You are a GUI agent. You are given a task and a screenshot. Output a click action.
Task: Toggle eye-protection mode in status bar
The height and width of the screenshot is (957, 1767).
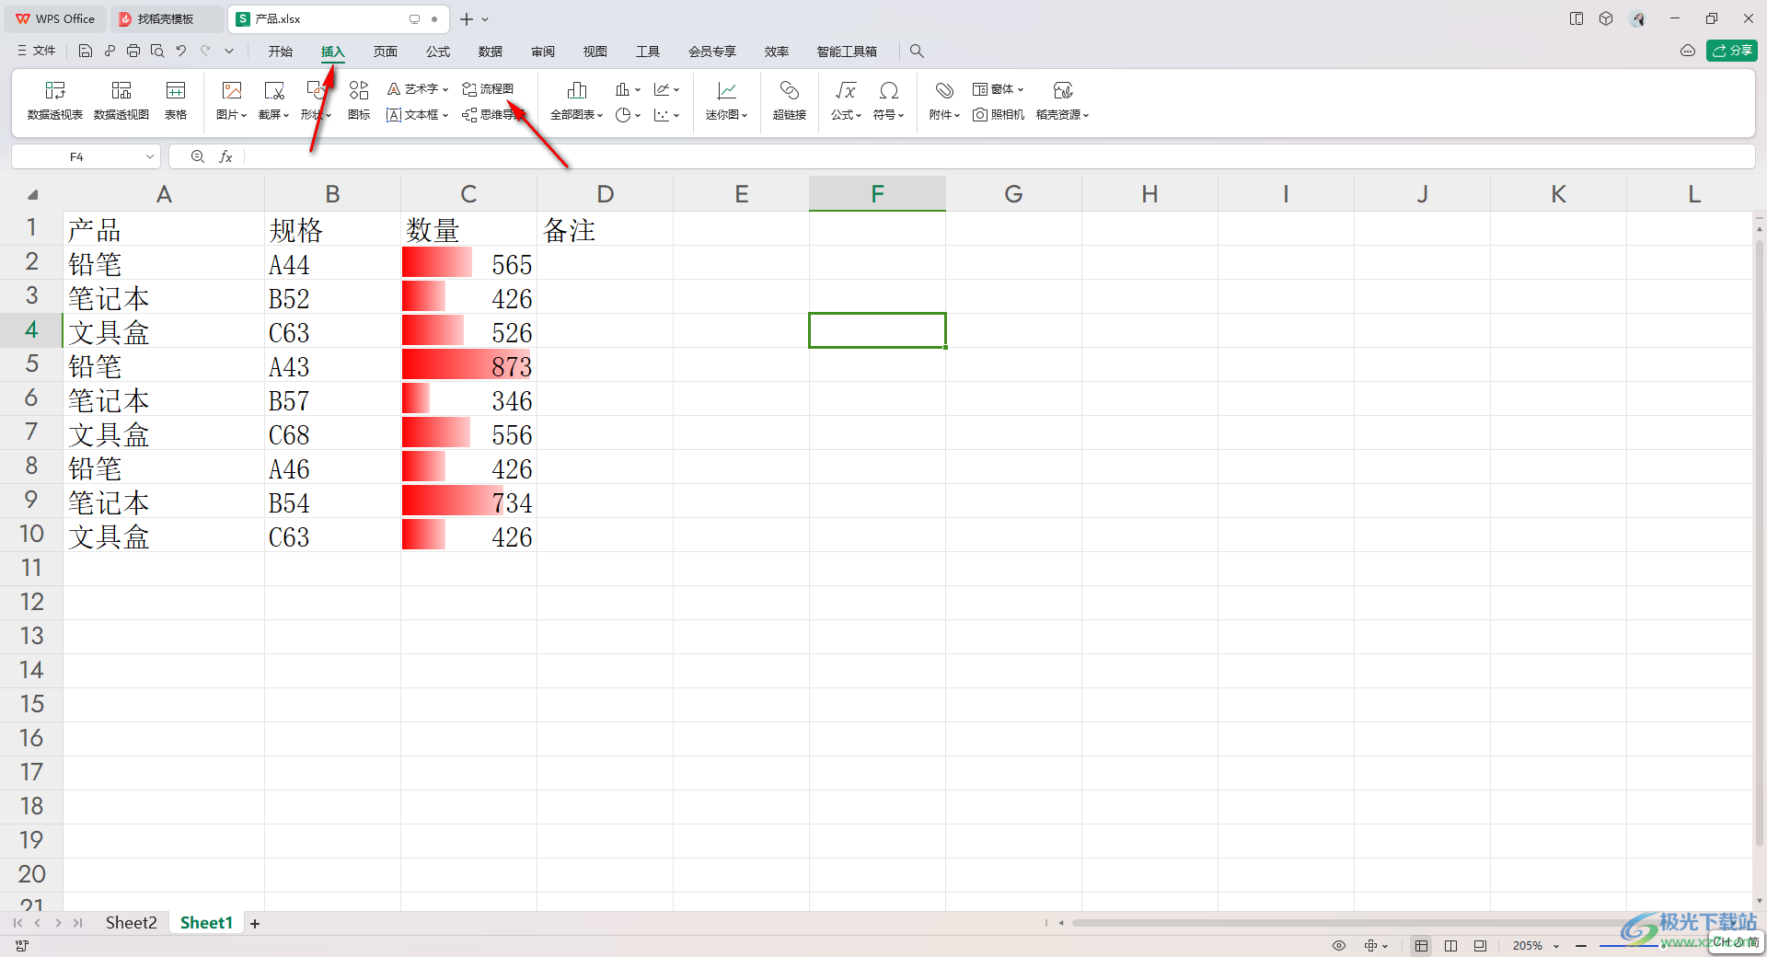point(1339,945)
